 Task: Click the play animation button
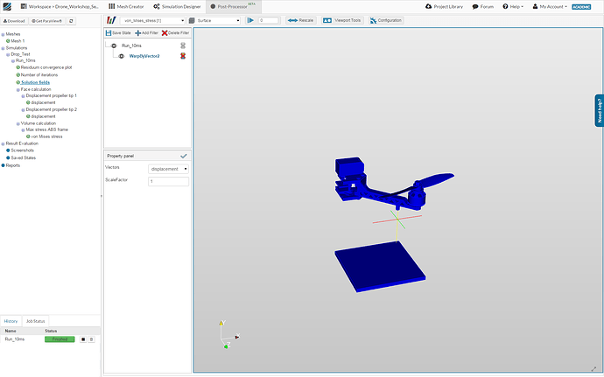(250, 19)
